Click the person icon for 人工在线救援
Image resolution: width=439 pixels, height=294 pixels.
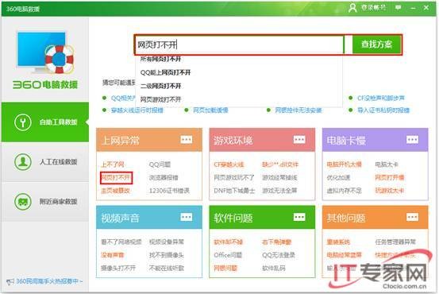23,162
